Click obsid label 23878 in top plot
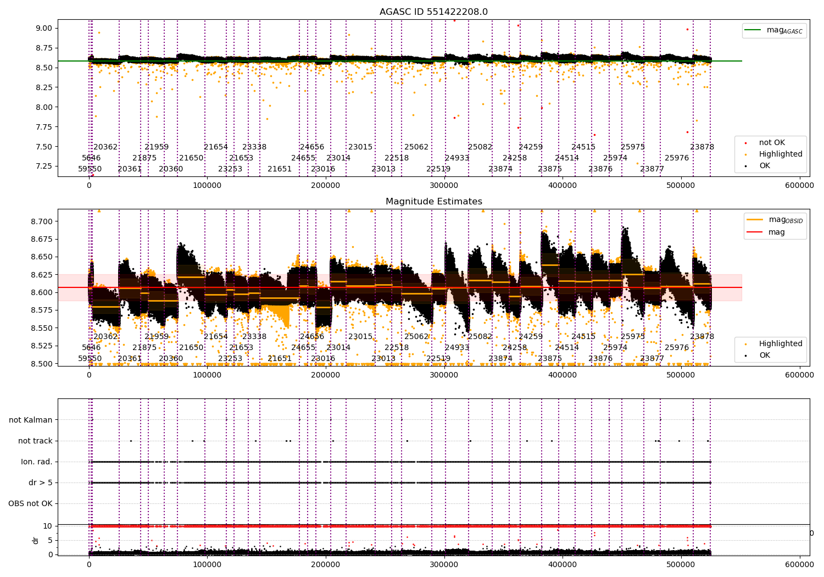 (x=702, y=147)
